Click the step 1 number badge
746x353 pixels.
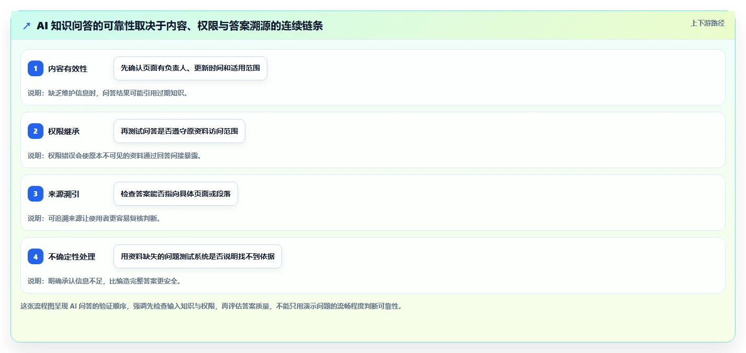[x=36, y=68]
